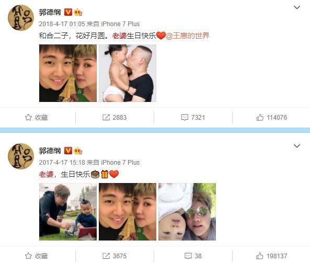
Task: Click the avatar of the 2018 post
Action: coord(21,18)
